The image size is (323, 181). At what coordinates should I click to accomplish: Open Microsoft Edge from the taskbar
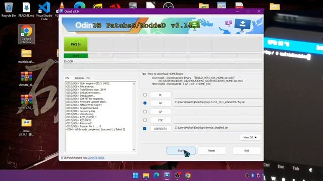(156, 175)
